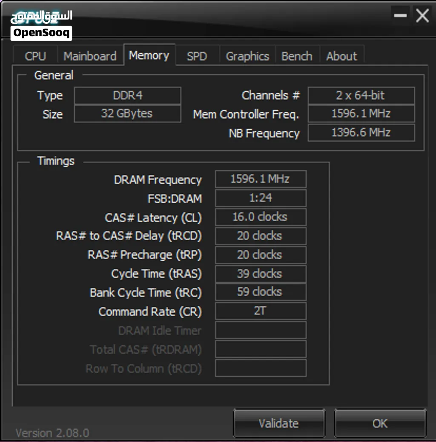Viewport: 436px width, 442px height.
Task: Open the SPD tab
Action: 197,56
